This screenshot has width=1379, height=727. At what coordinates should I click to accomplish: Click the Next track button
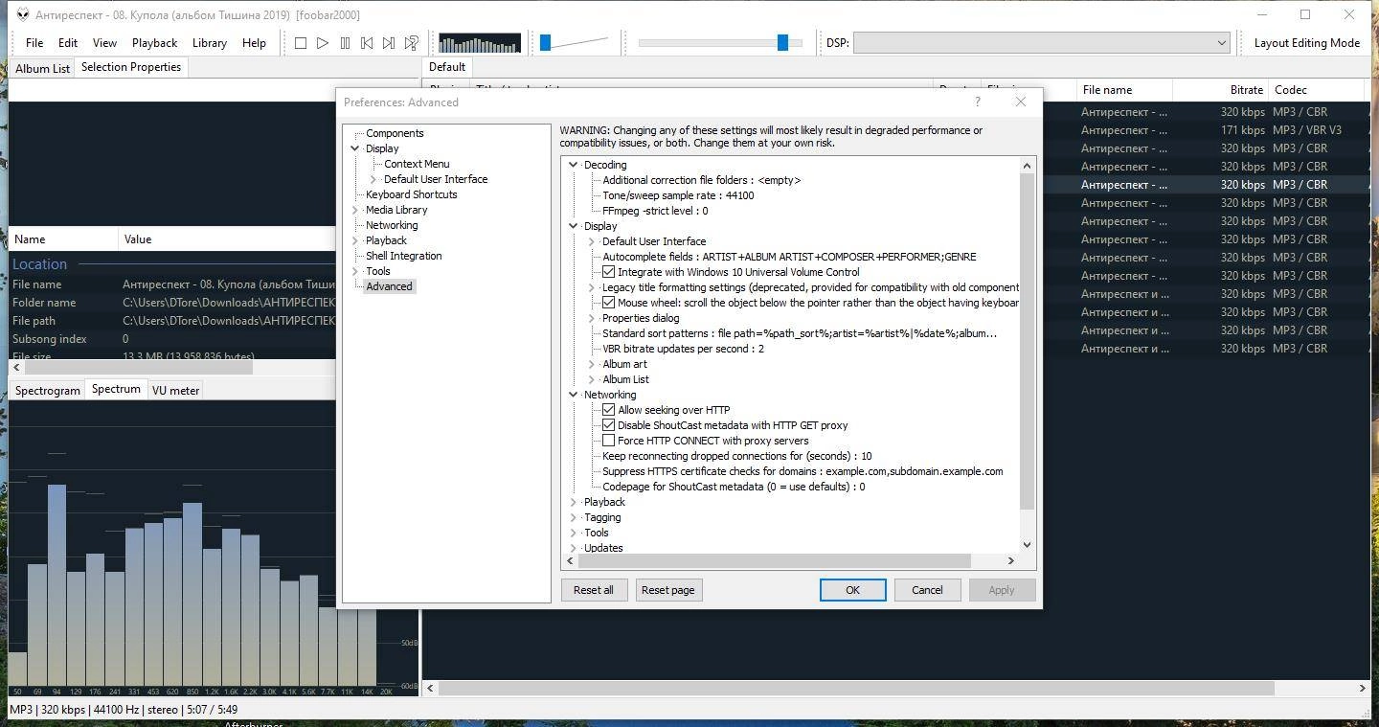click(389, 43)
